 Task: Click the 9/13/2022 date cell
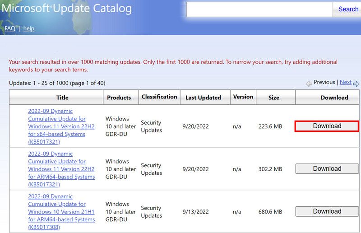[195, 212]
